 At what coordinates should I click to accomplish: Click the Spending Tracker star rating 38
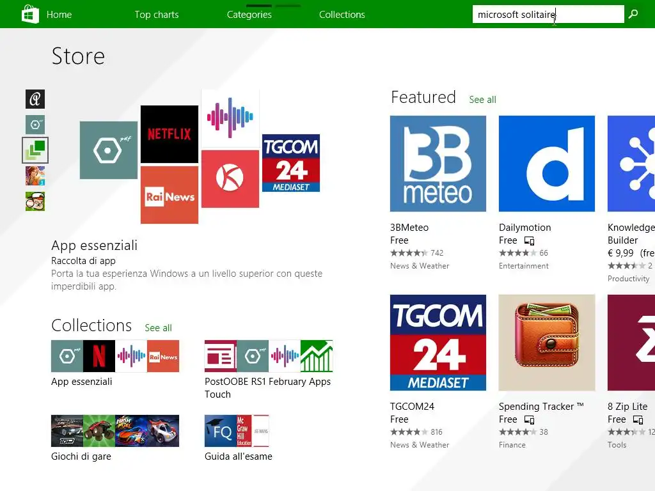pyautogui.click(x=523, y=432)
